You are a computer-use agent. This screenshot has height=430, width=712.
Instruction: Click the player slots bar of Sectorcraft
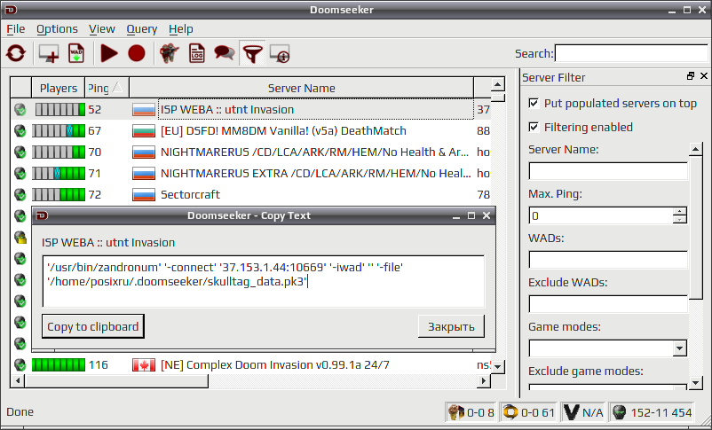(59, 194)
